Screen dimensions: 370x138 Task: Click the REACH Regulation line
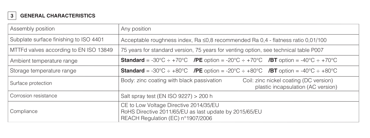click(x=167, y=118)
